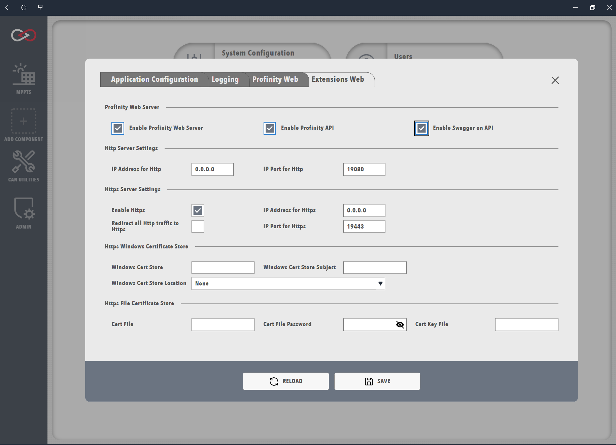Viewport: 616px width, 445px height.
Task: Click the Cert Key File input
Action: (x=526, y=324)
